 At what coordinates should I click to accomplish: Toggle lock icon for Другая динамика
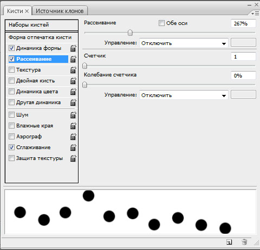coord(73,102)
